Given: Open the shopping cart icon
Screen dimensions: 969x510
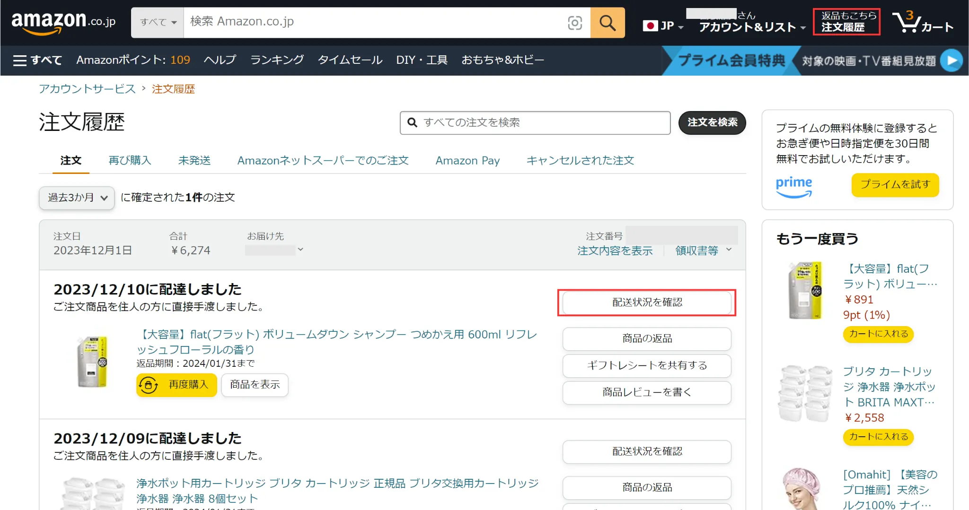Looking at the screenshot, I should 922,22.
